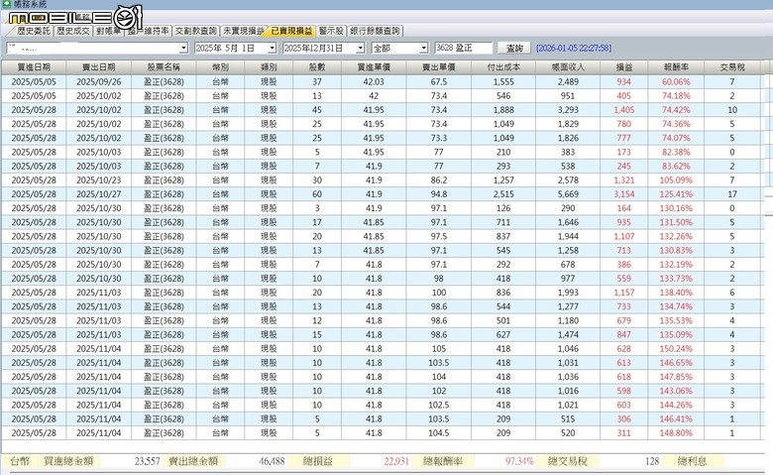Viewport: 773px width, 475px height.
Task: Click the 總損益 value 22,931
Action: tap(396, 462)
